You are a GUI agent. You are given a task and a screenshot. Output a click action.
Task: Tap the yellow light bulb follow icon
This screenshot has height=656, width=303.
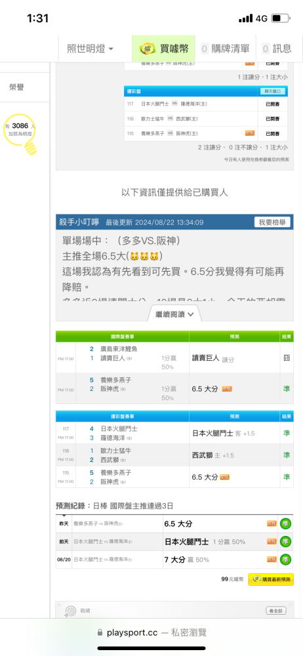21,133
